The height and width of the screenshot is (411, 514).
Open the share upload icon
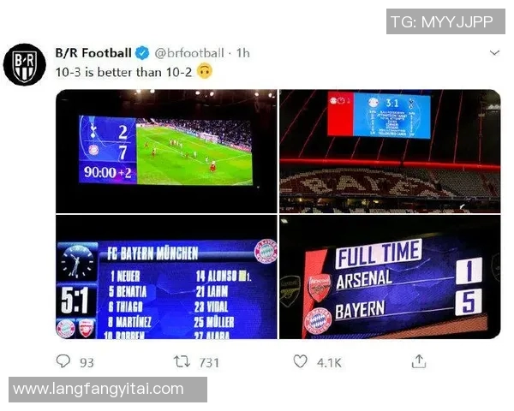(x=419, y=361)
